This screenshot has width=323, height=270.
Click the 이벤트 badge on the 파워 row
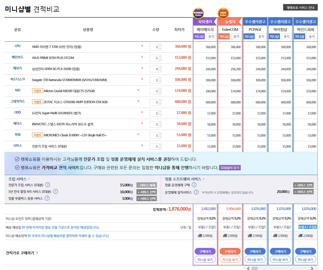click(37, 135)
